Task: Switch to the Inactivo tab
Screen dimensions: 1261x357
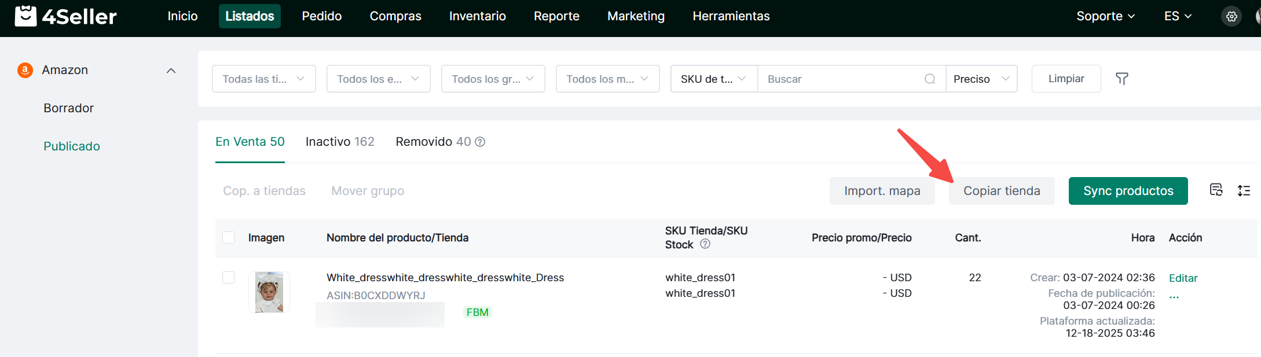Action: coord(340,142)
